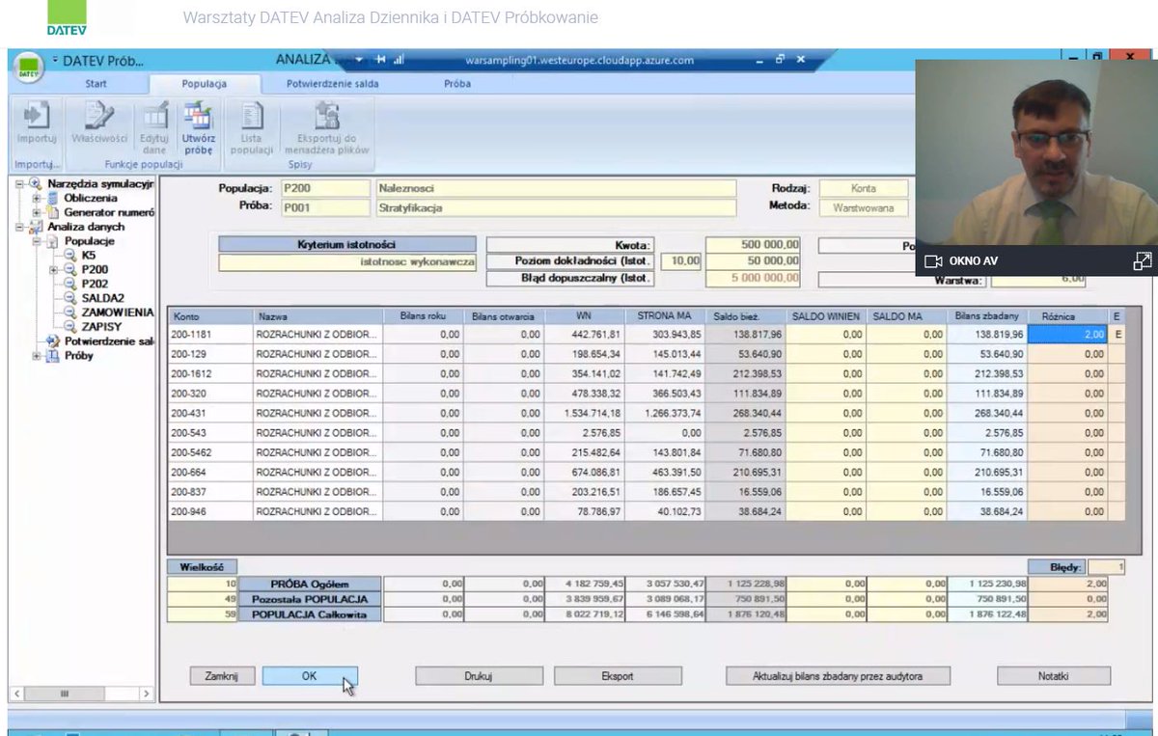The height and width of the screenshot is (736, 1158).
Task: Collapse the Narzędzia symulacyjne tree node
Action: click(x=18, y=184)
